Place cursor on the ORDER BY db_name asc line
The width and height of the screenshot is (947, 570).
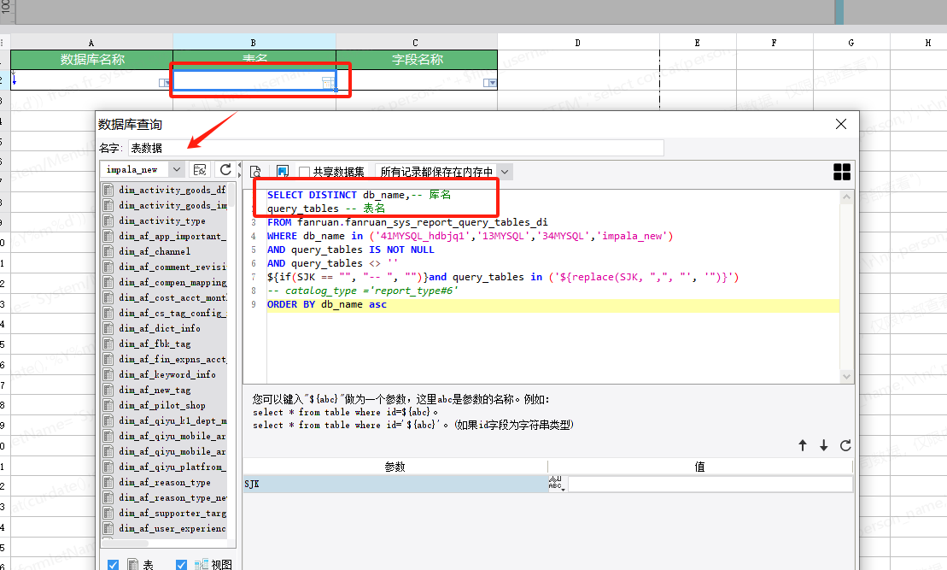(327, 304)
